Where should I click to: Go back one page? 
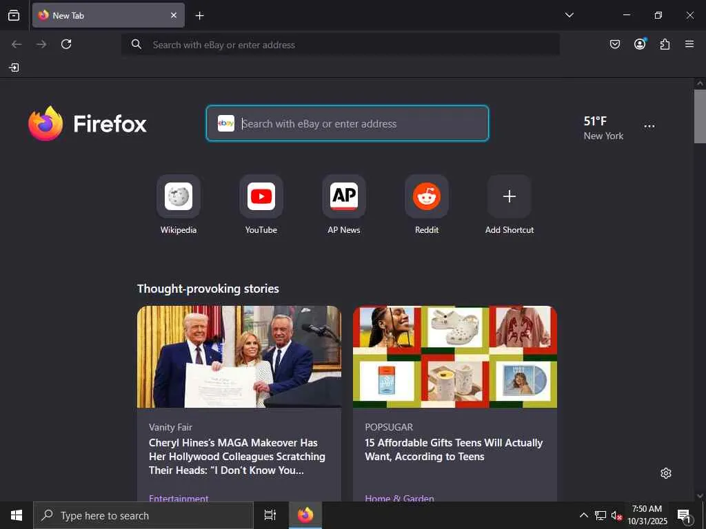[x=17, y=44]
